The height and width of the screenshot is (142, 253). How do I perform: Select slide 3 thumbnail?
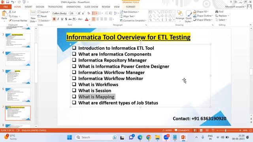(18, 40)
